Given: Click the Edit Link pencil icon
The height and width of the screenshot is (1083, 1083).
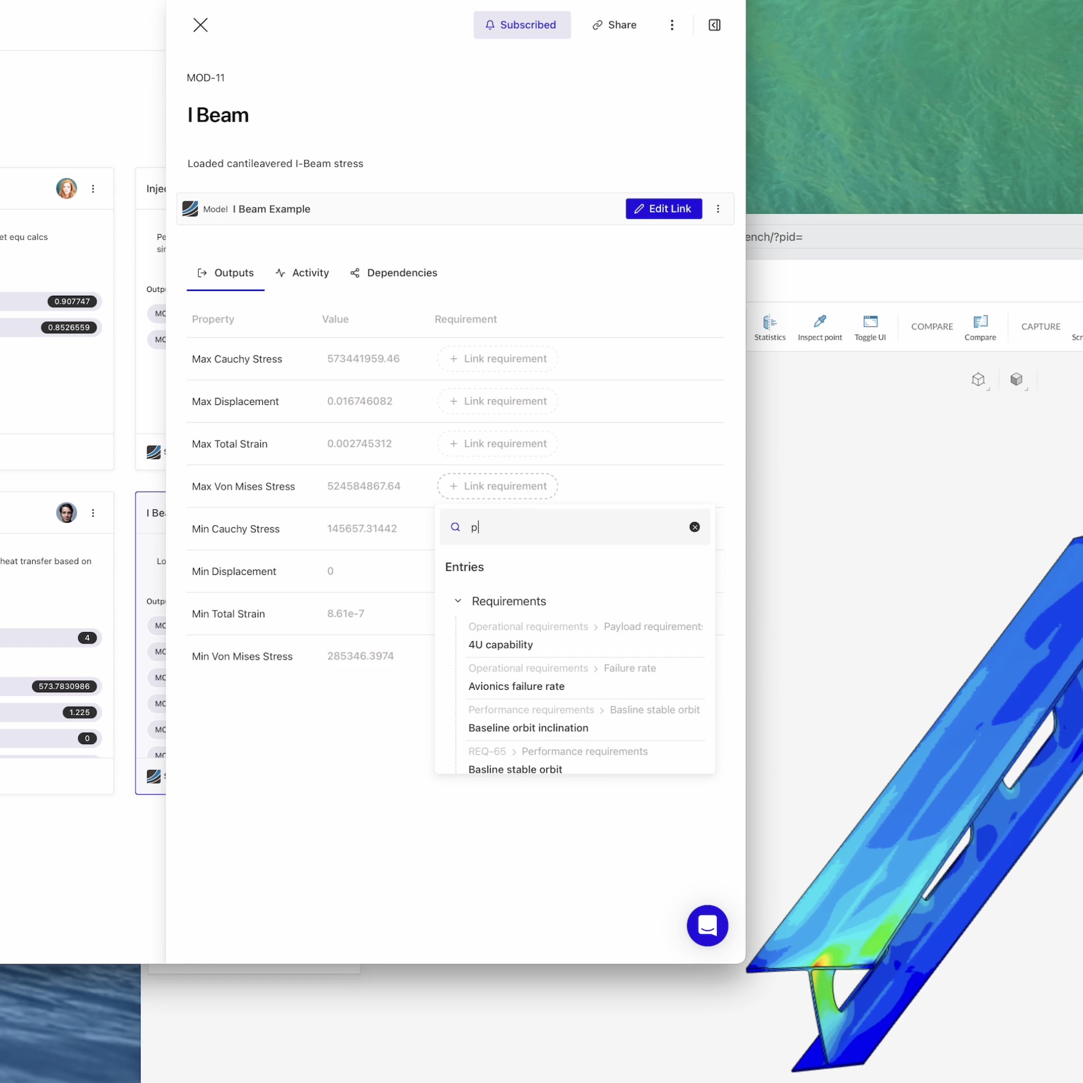Looking at the screenshot, I should coord(640,208).
